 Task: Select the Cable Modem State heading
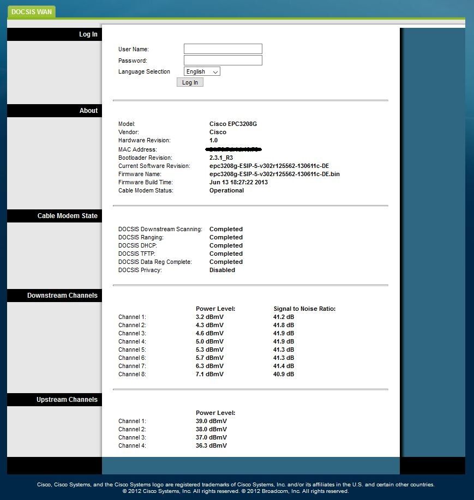click(55, 216)
